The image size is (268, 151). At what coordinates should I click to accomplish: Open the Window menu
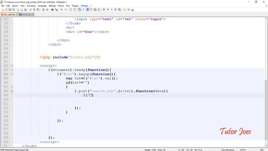(85, 6)
